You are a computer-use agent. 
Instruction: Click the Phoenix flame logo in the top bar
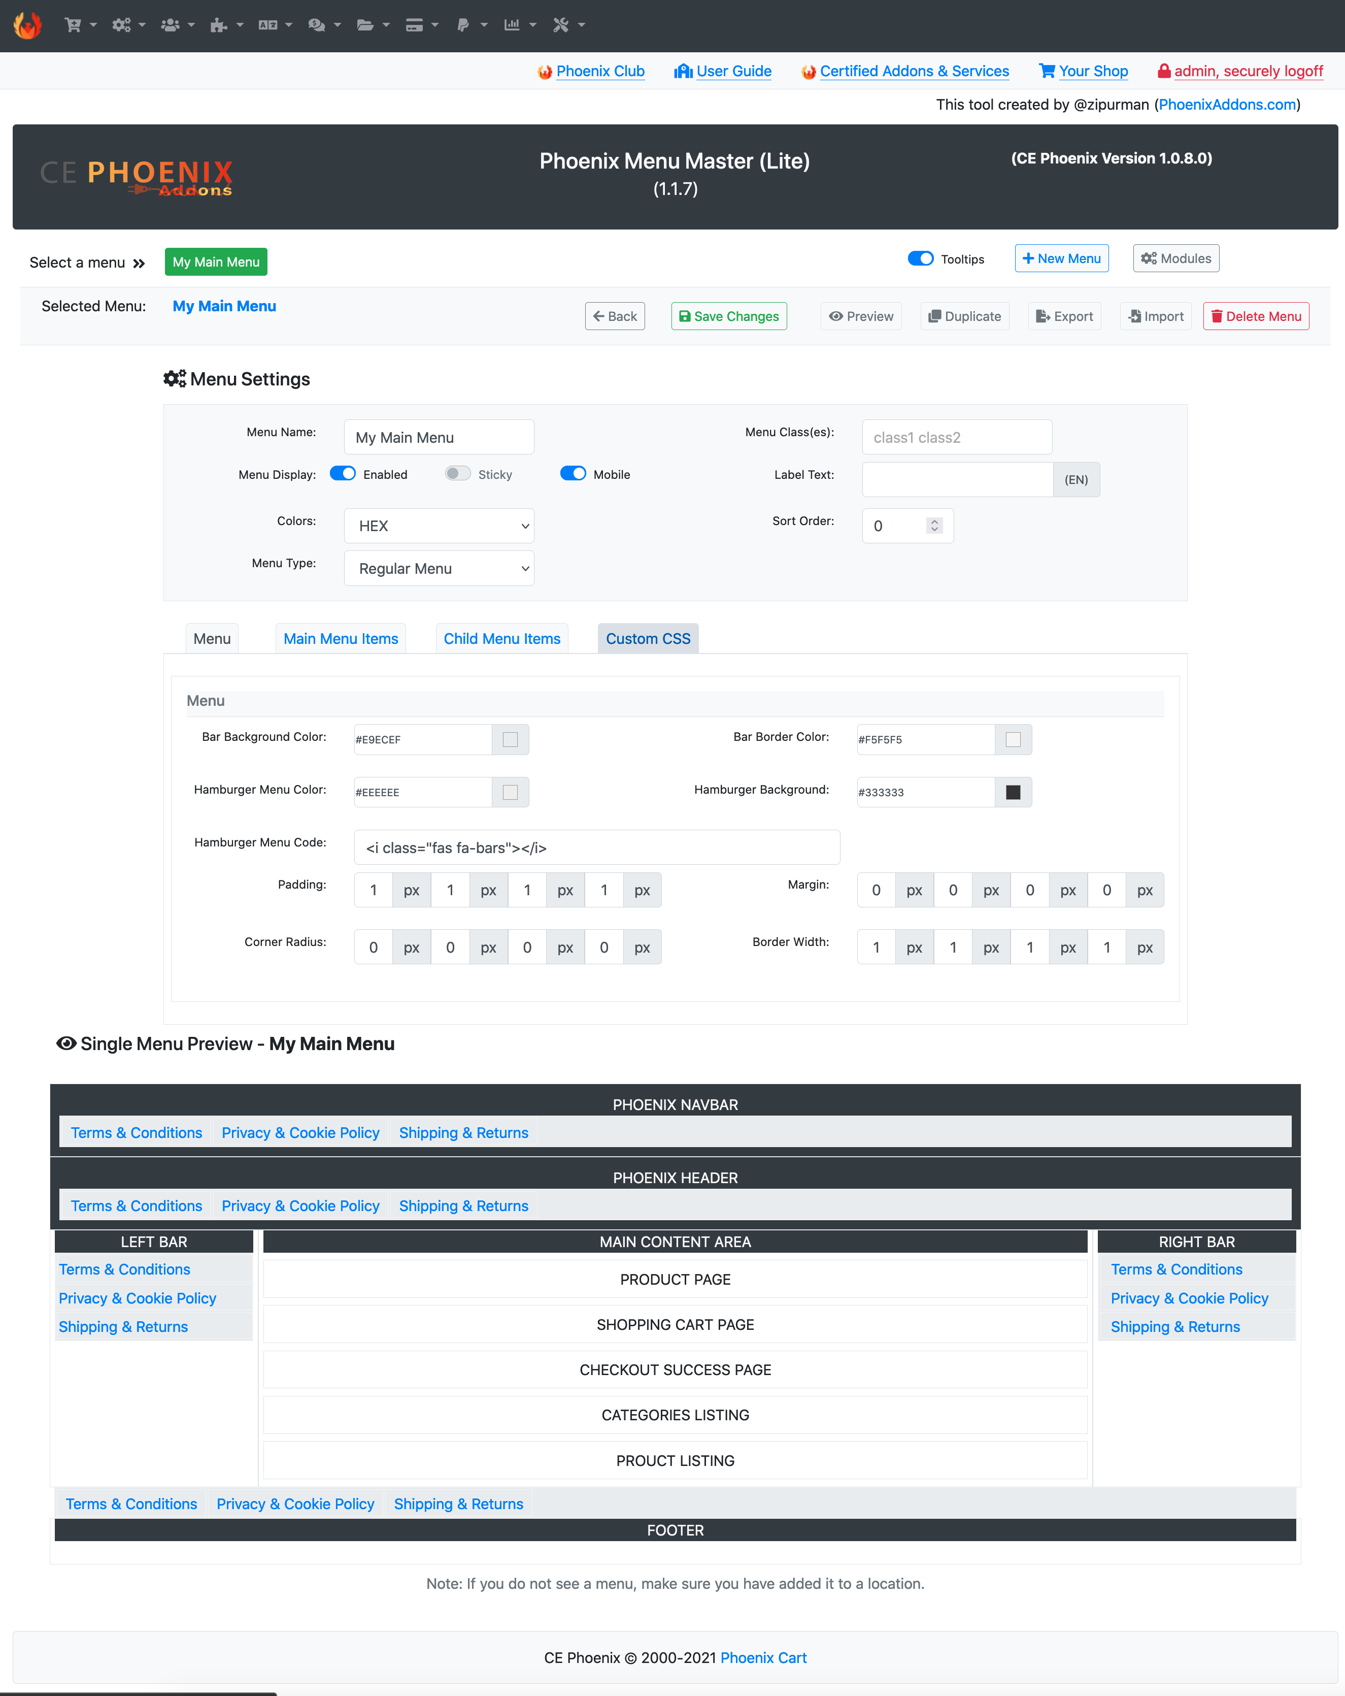[x=27, y=25]
